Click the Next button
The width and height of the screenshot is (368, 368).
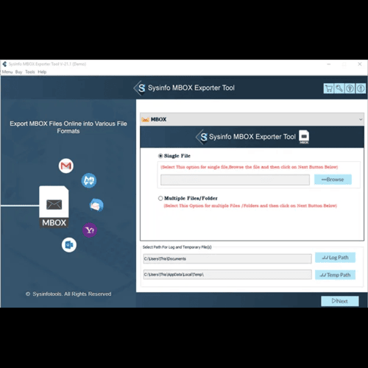click(340, 301)
